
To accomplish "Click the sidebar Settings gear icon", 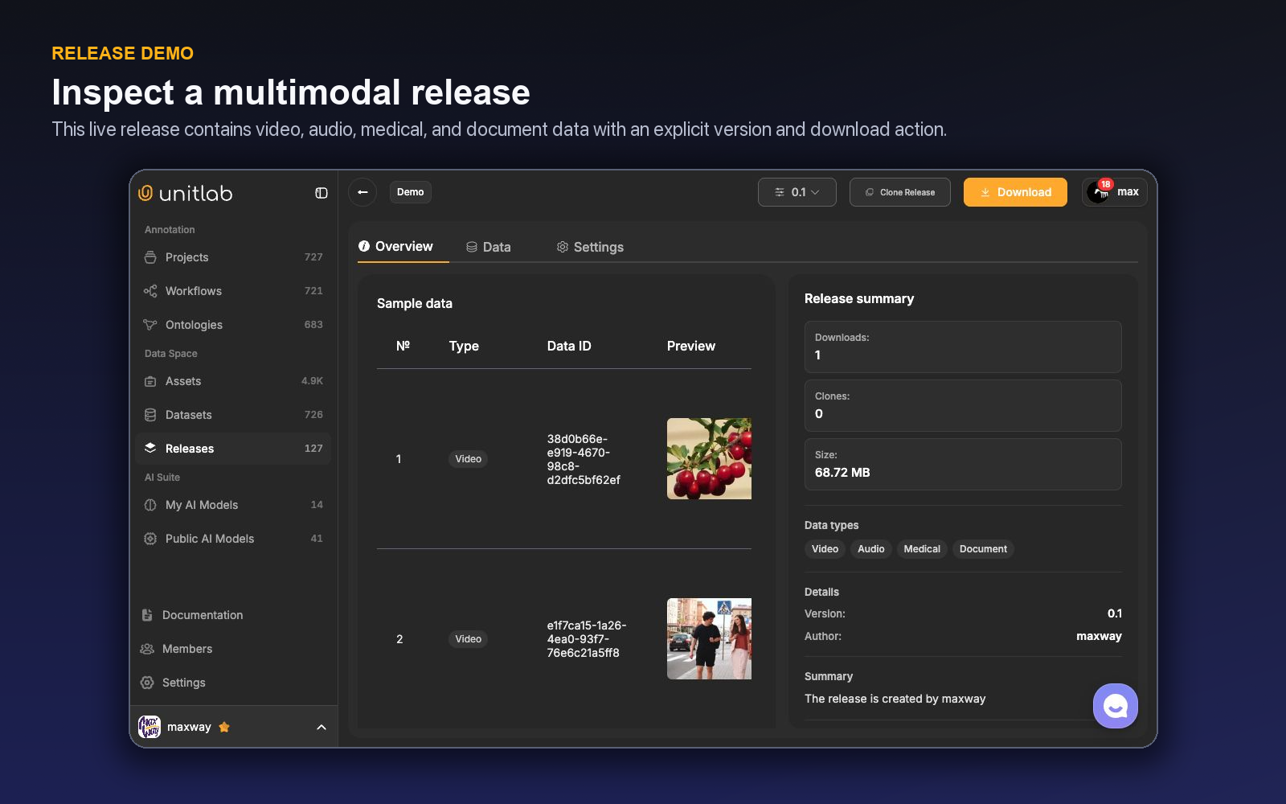I will 147,683.
